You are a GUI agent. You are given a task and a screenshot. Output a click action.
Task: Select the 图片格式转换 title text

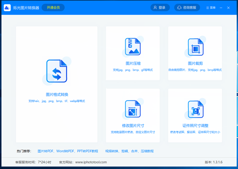[57, 94]
